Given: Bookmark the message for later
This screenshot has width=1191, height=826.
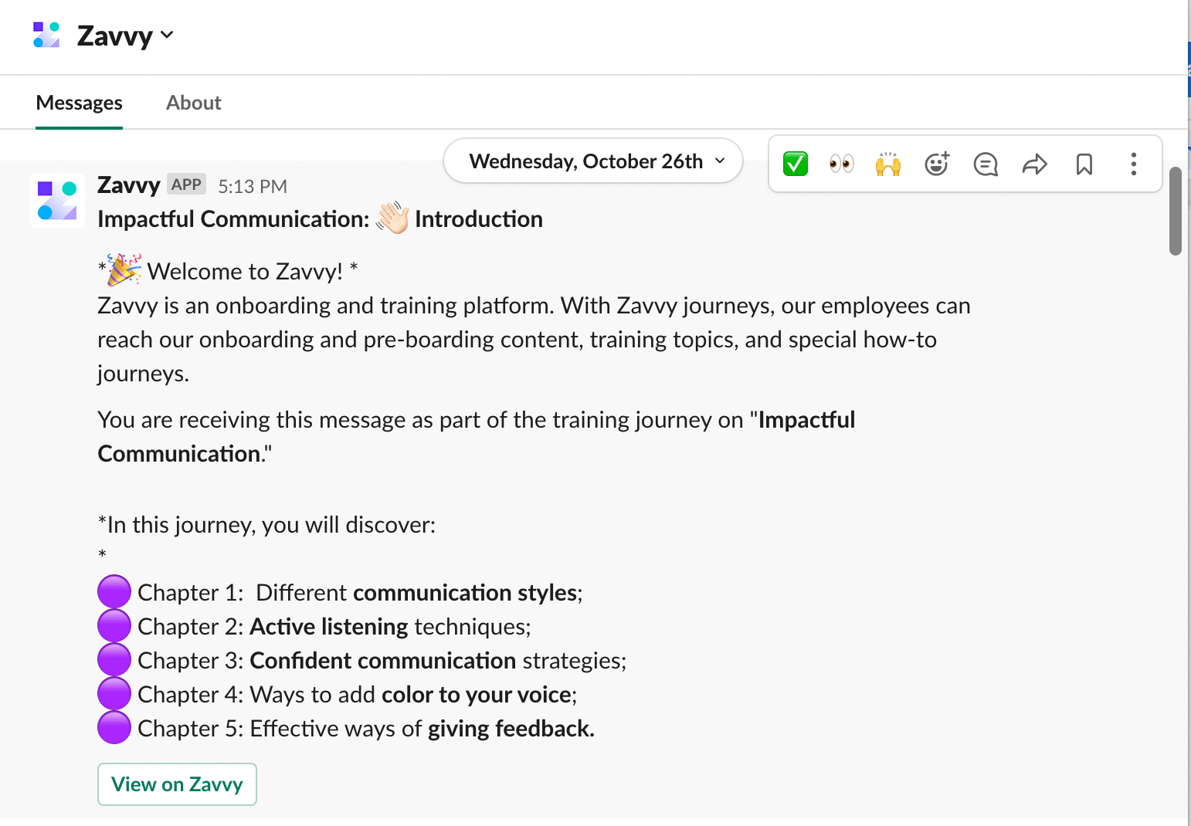Looking at the screenshot, I should coord(1084,164).
